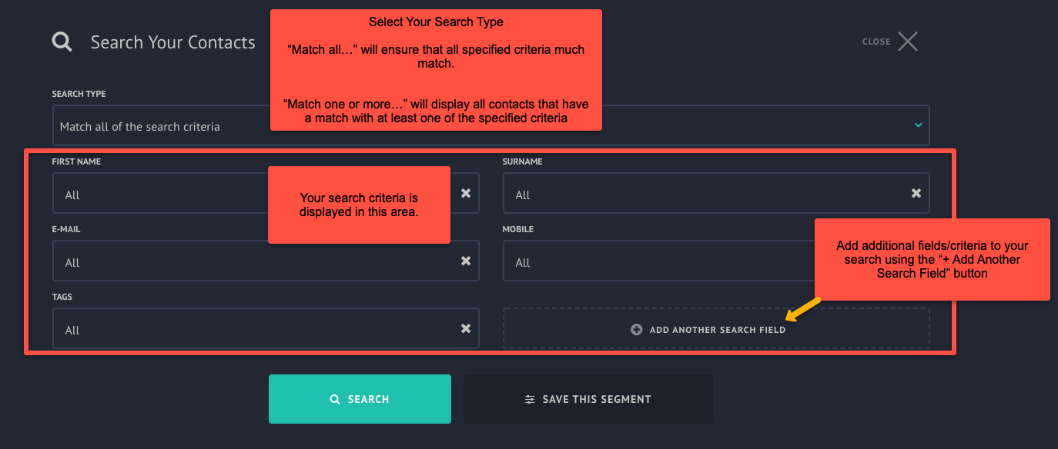Close the search panel with the X
Image resolution: width=1058 pixels, height=449 pixels.
pos(908,42)
